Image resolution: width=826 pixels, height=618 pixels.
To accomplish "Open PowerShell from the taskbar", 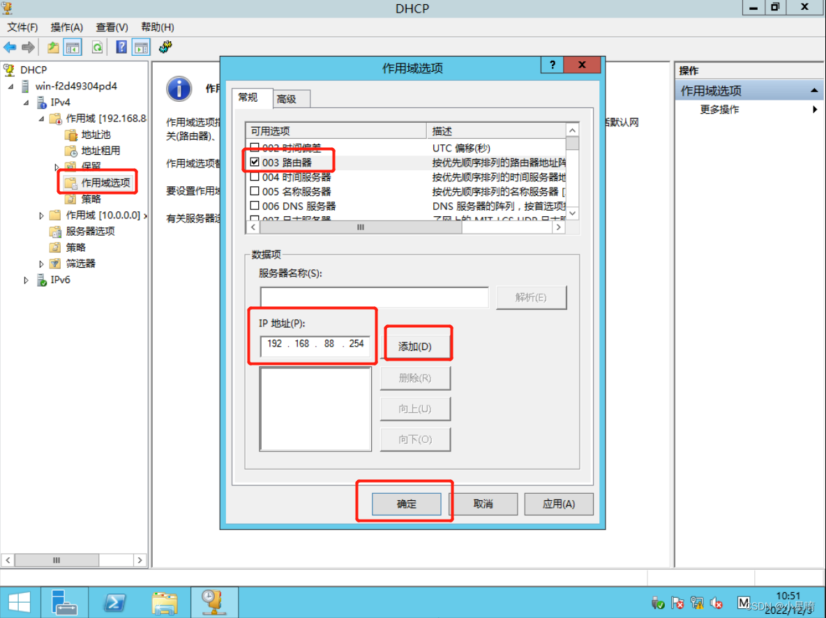I will 114,602.
